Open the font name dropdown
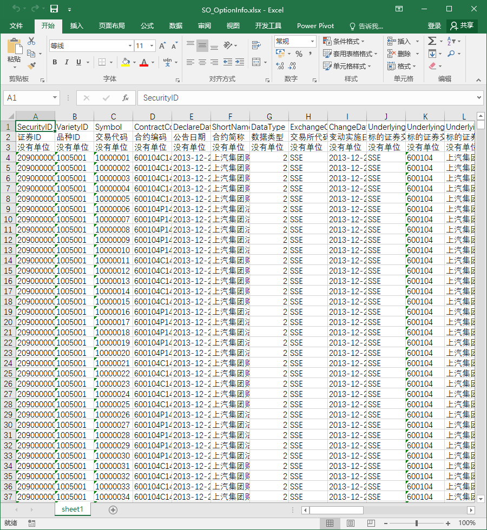The width and height of the screenshot is (487, 530). [x=130, y=45]
